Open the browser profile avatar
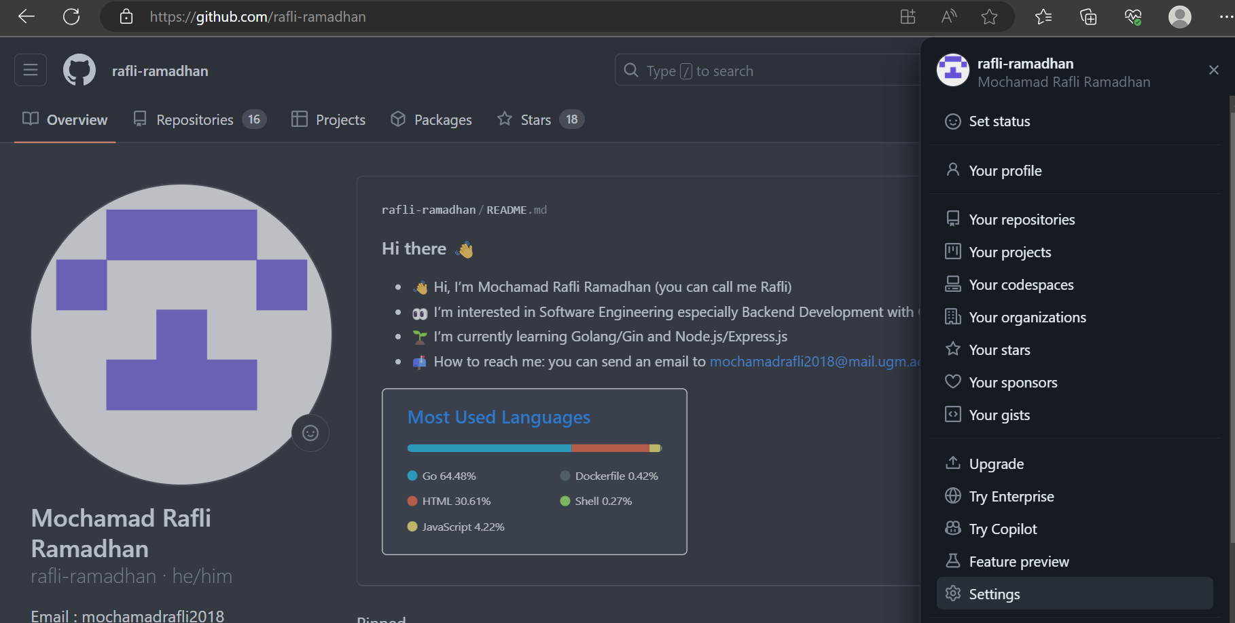The height and width of the screenshot is (623, 1235). (x=1179, y=17)
